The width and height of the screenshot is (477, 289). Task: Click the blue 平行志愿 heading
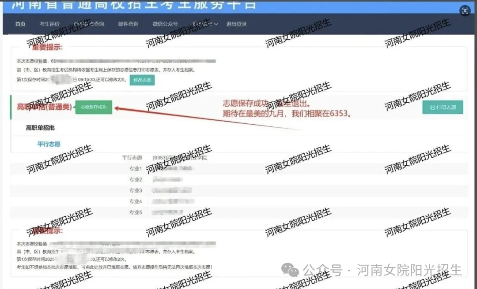(x=49, y=144)
